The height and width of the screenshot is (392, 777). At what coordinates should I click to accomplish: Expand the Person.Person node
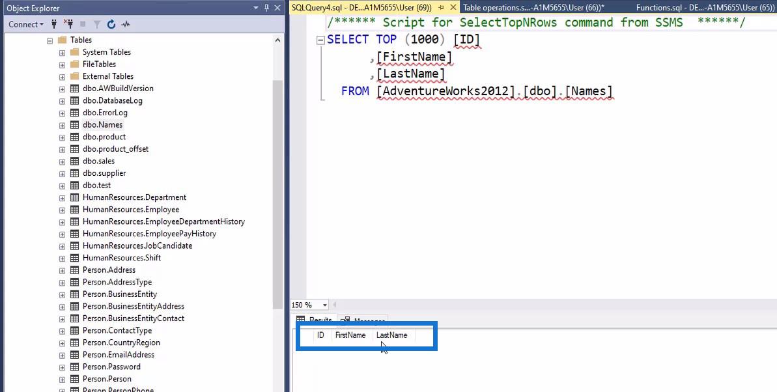[62, 379]
